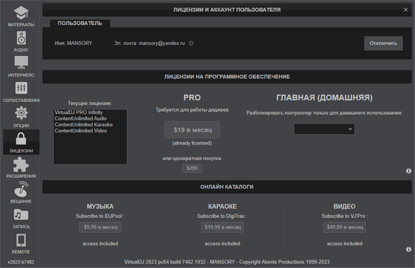415x268 pixels.
Task: Select the ПОЛЬЗОВАТЕЛЬ tab
Action: point(80,23)
